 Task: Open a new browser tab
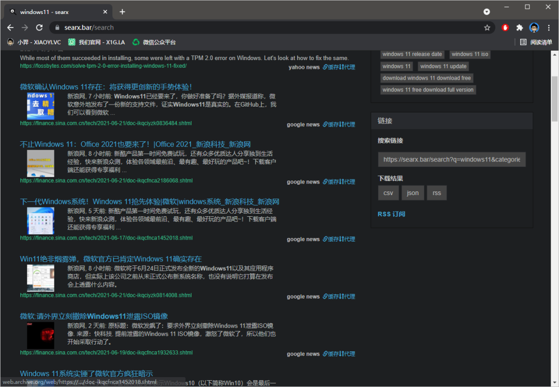[122, 11]
